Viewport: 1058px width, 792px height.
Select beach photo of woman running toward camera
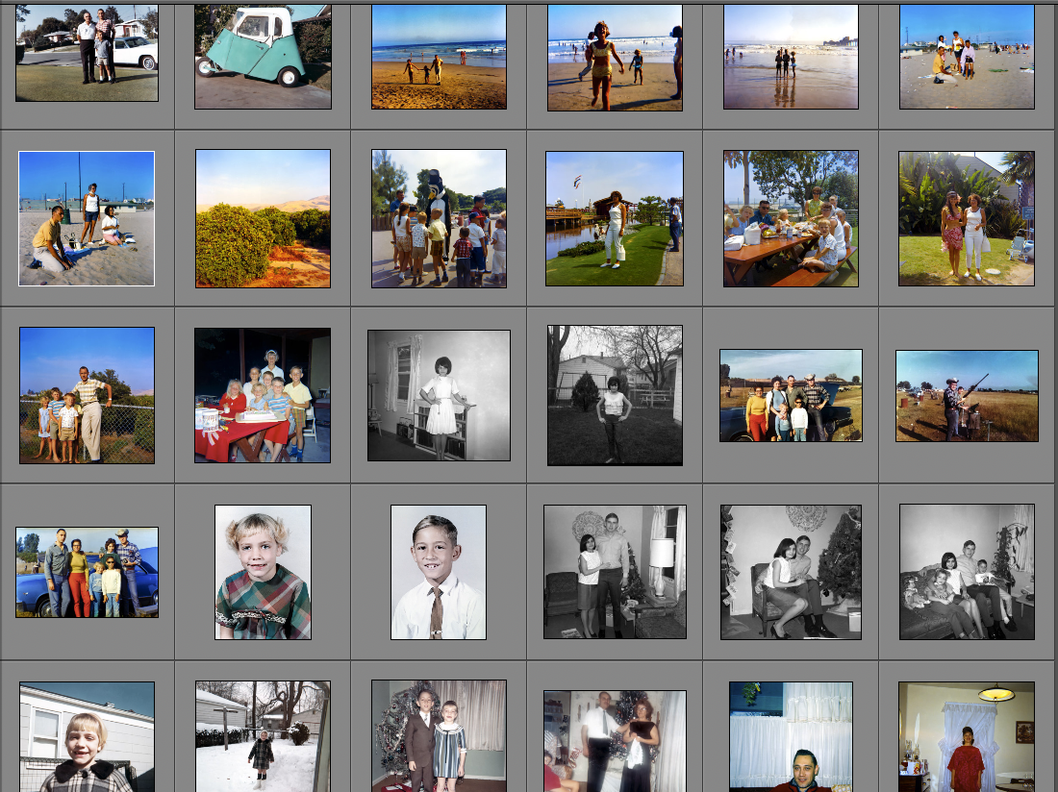(x=616, y=58)
